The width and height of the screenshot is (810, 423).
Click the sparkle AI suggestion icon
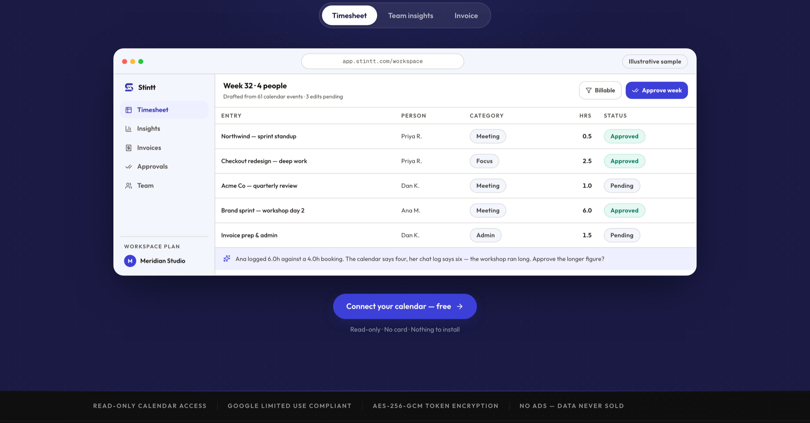coord(227,259)
